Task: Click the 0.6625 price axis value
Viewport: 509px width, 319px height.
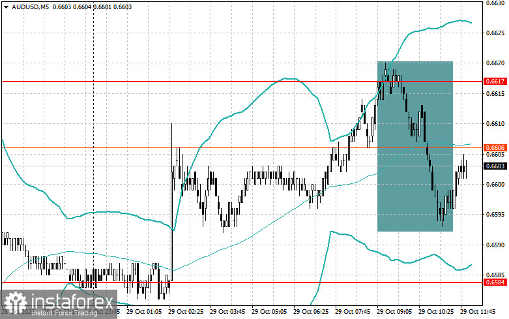Action: 495,33
